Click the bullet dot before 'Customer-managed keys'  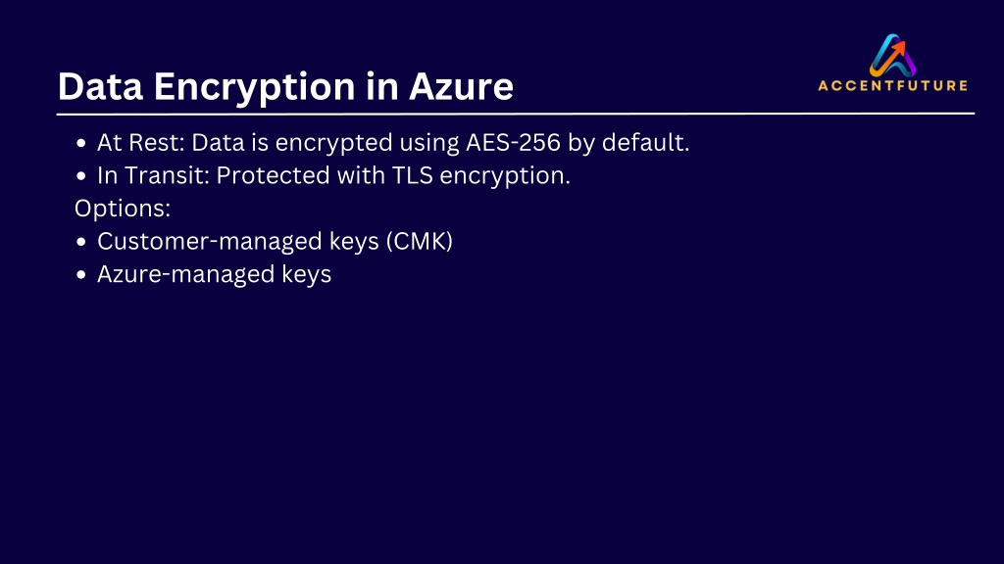click(x=80, y=243)
